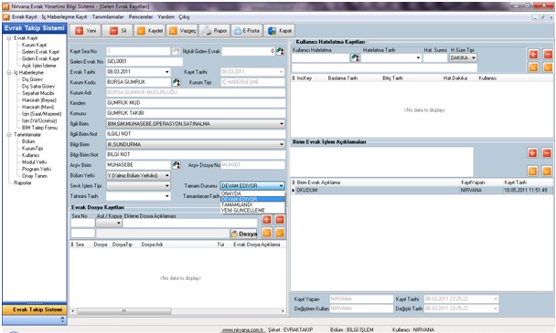Select the OKUDUM row in açıklama grid

(422, 191)
